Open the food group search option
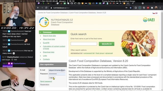Viewport: 163px width, 91px height. [100, 53]
